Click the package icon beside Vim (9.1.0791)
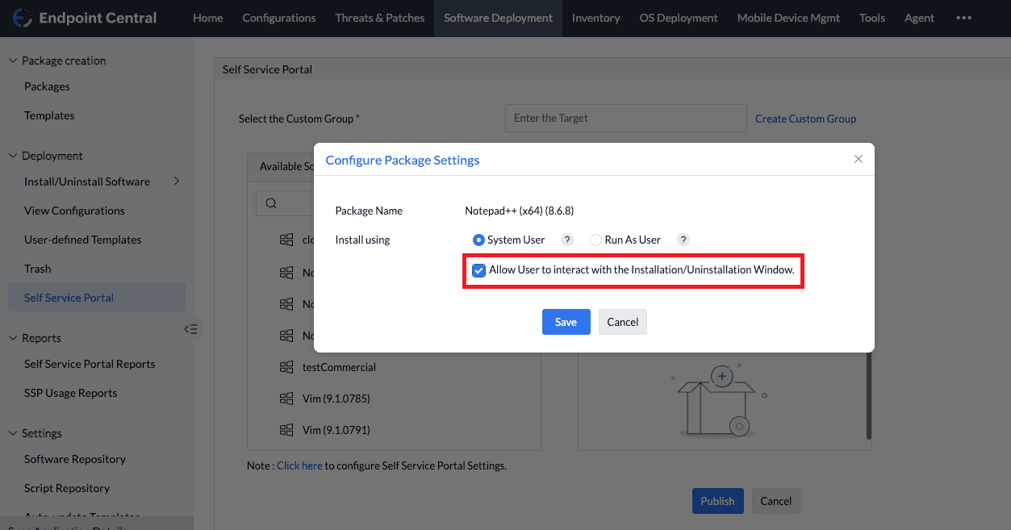 pyautogui.click(x=286, y=430)
